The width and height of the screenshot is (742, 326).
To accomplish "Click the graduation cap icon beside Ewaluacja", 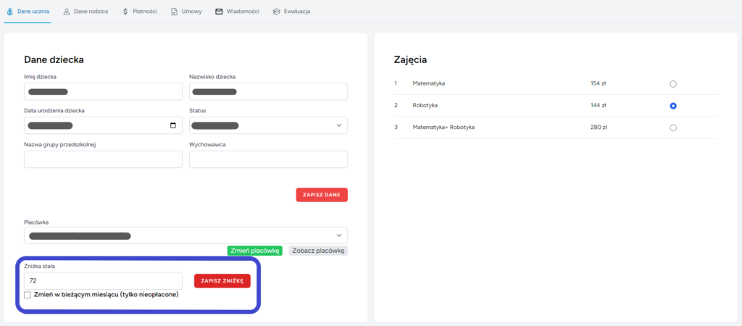I will [276, 12].
